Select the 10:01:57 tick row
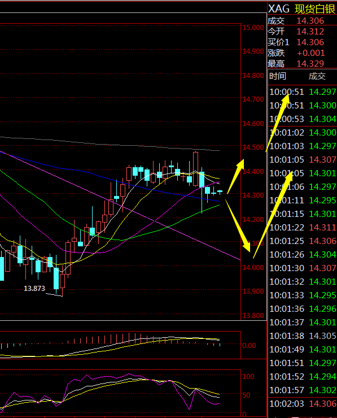Screen dimensions: 337x418 (x=303, y=390)
